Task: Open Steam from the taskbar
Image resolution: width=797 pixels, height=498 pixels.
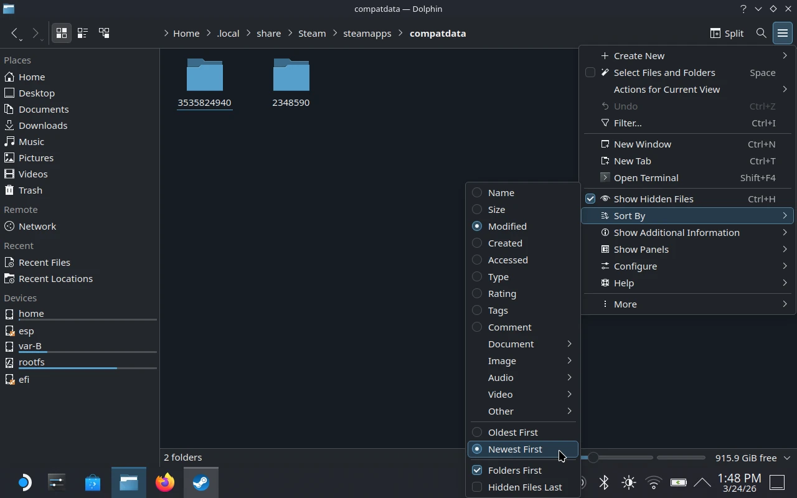Action: coord(200,482)
